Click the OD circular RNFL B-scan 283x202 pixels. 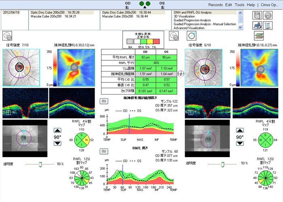pyautogui.click(x=72, y=103)
